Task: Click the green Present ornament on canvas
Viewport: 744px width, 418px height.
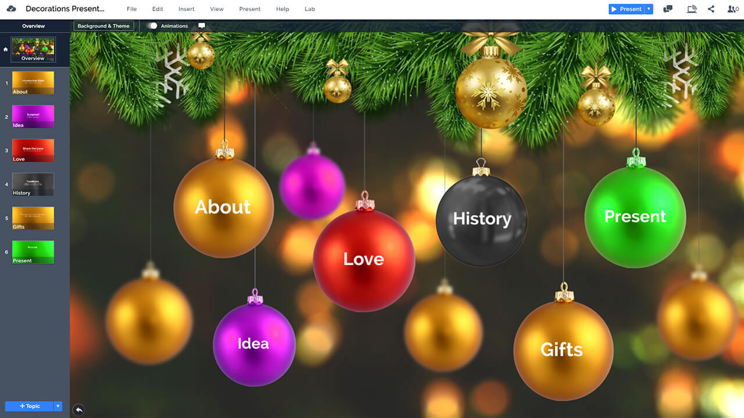Action: [x=635, y=217]
